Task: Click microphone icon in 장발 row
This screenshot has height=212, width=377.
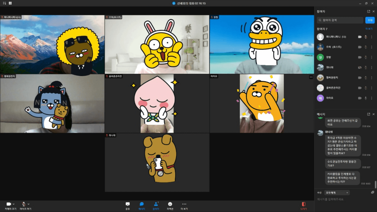Action: pyautogui.click(x=366, y=57)
